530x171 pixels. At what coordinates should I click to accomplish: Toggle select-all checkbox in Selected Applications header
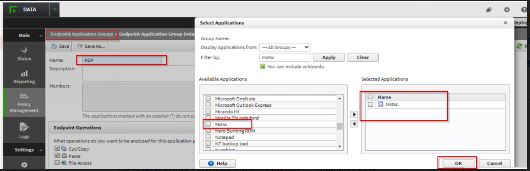click(x=370, y=97)
